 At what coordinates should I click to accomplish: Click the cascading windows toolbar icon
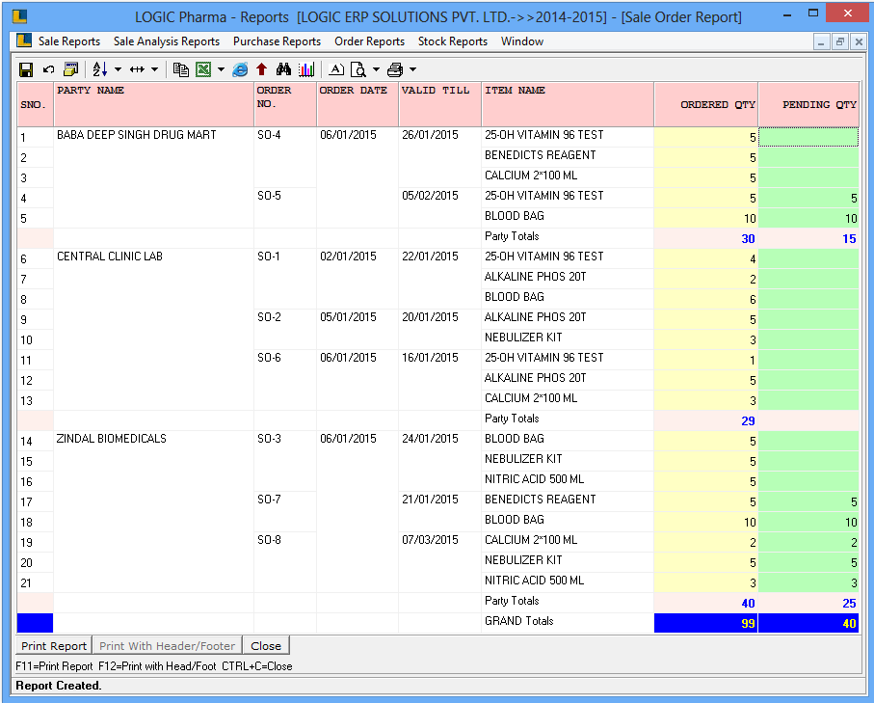70,69
